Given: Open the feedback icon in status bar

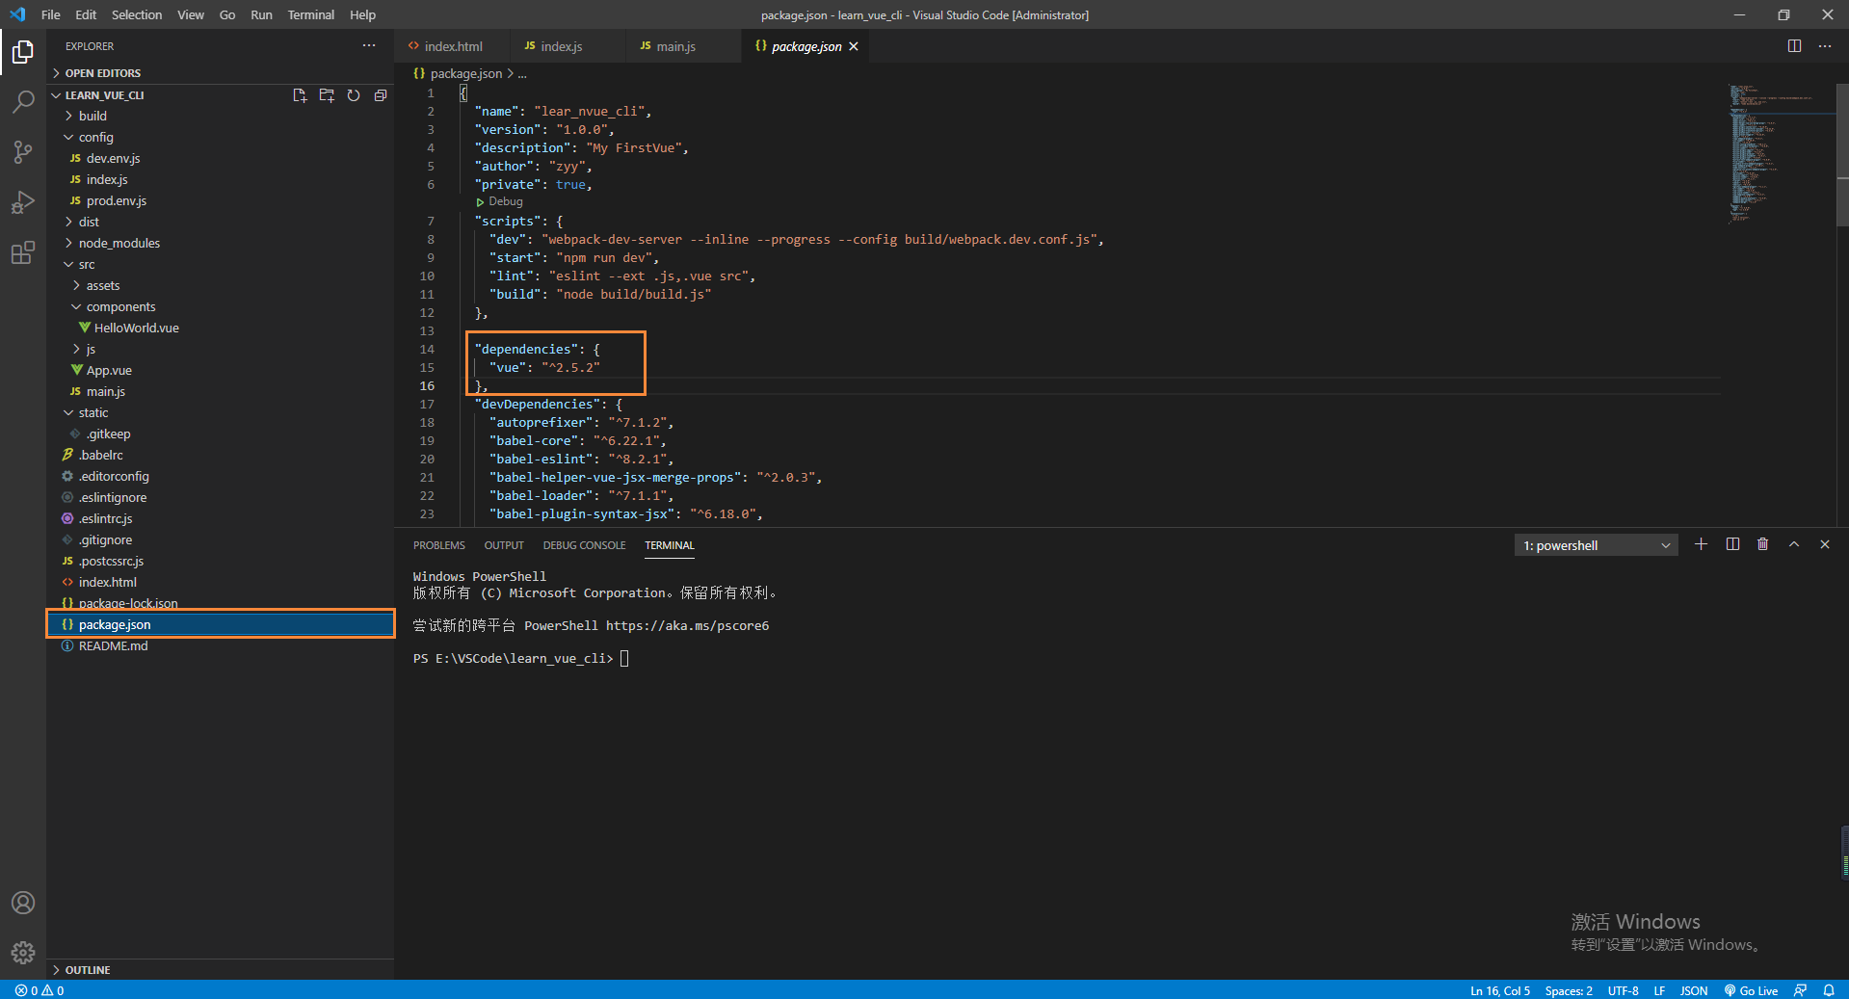Looking at the screenshot, I should point(1800,990).
